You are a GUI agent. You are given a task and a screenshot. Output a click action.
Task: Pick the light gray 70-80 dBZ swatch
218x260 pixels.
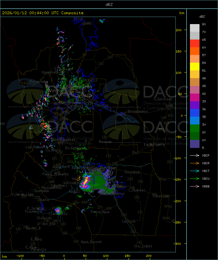pos(195,28)
